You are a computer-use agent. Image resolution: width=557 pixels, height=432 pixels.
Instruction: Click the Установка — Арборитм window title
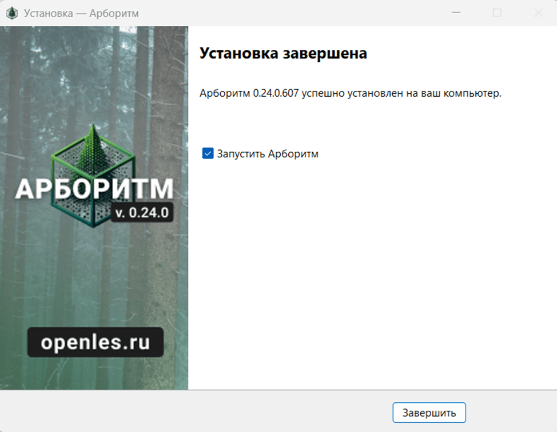[x=81, y=14]
